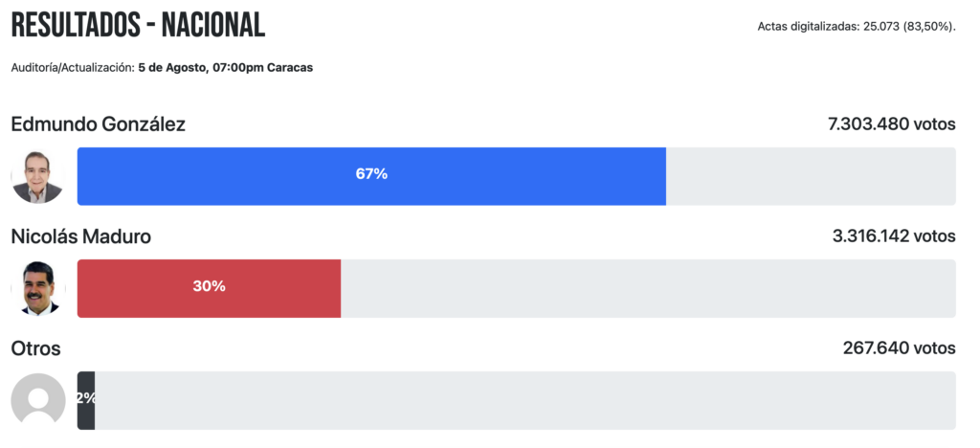The image size is (980, 448).
Task: Click the gray placeholder avatar for Otros
Action: click(x=38, y=400)
